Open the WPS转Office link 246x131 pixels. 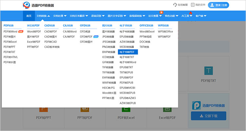point(165,32)
